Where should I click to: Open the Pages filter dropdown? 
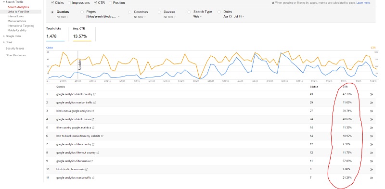tap(103, 17)
